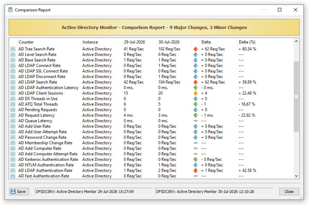Click the '- 22.82 %' delta percent value
Screen dimensions: 309x205
(247, 115)
